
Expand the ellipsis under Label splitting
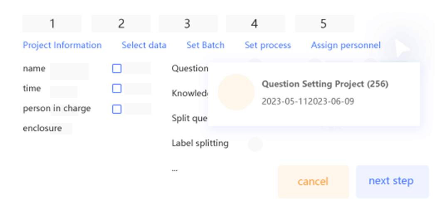(x=175, y=169)
